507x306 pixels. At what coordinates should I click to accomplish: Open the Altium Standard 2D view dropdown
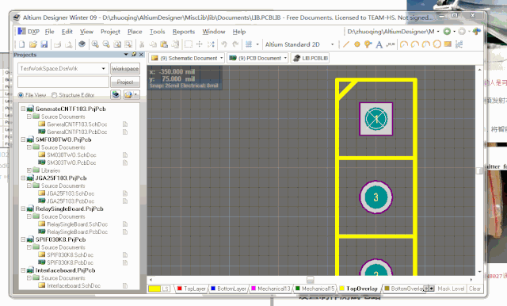[332, 44]
